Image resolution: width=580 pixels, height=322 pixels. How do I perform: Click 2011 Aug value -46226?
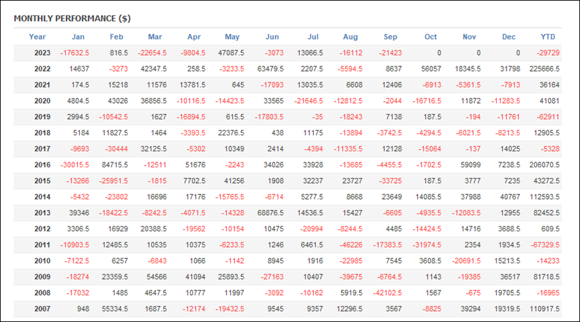click(351, 245)
